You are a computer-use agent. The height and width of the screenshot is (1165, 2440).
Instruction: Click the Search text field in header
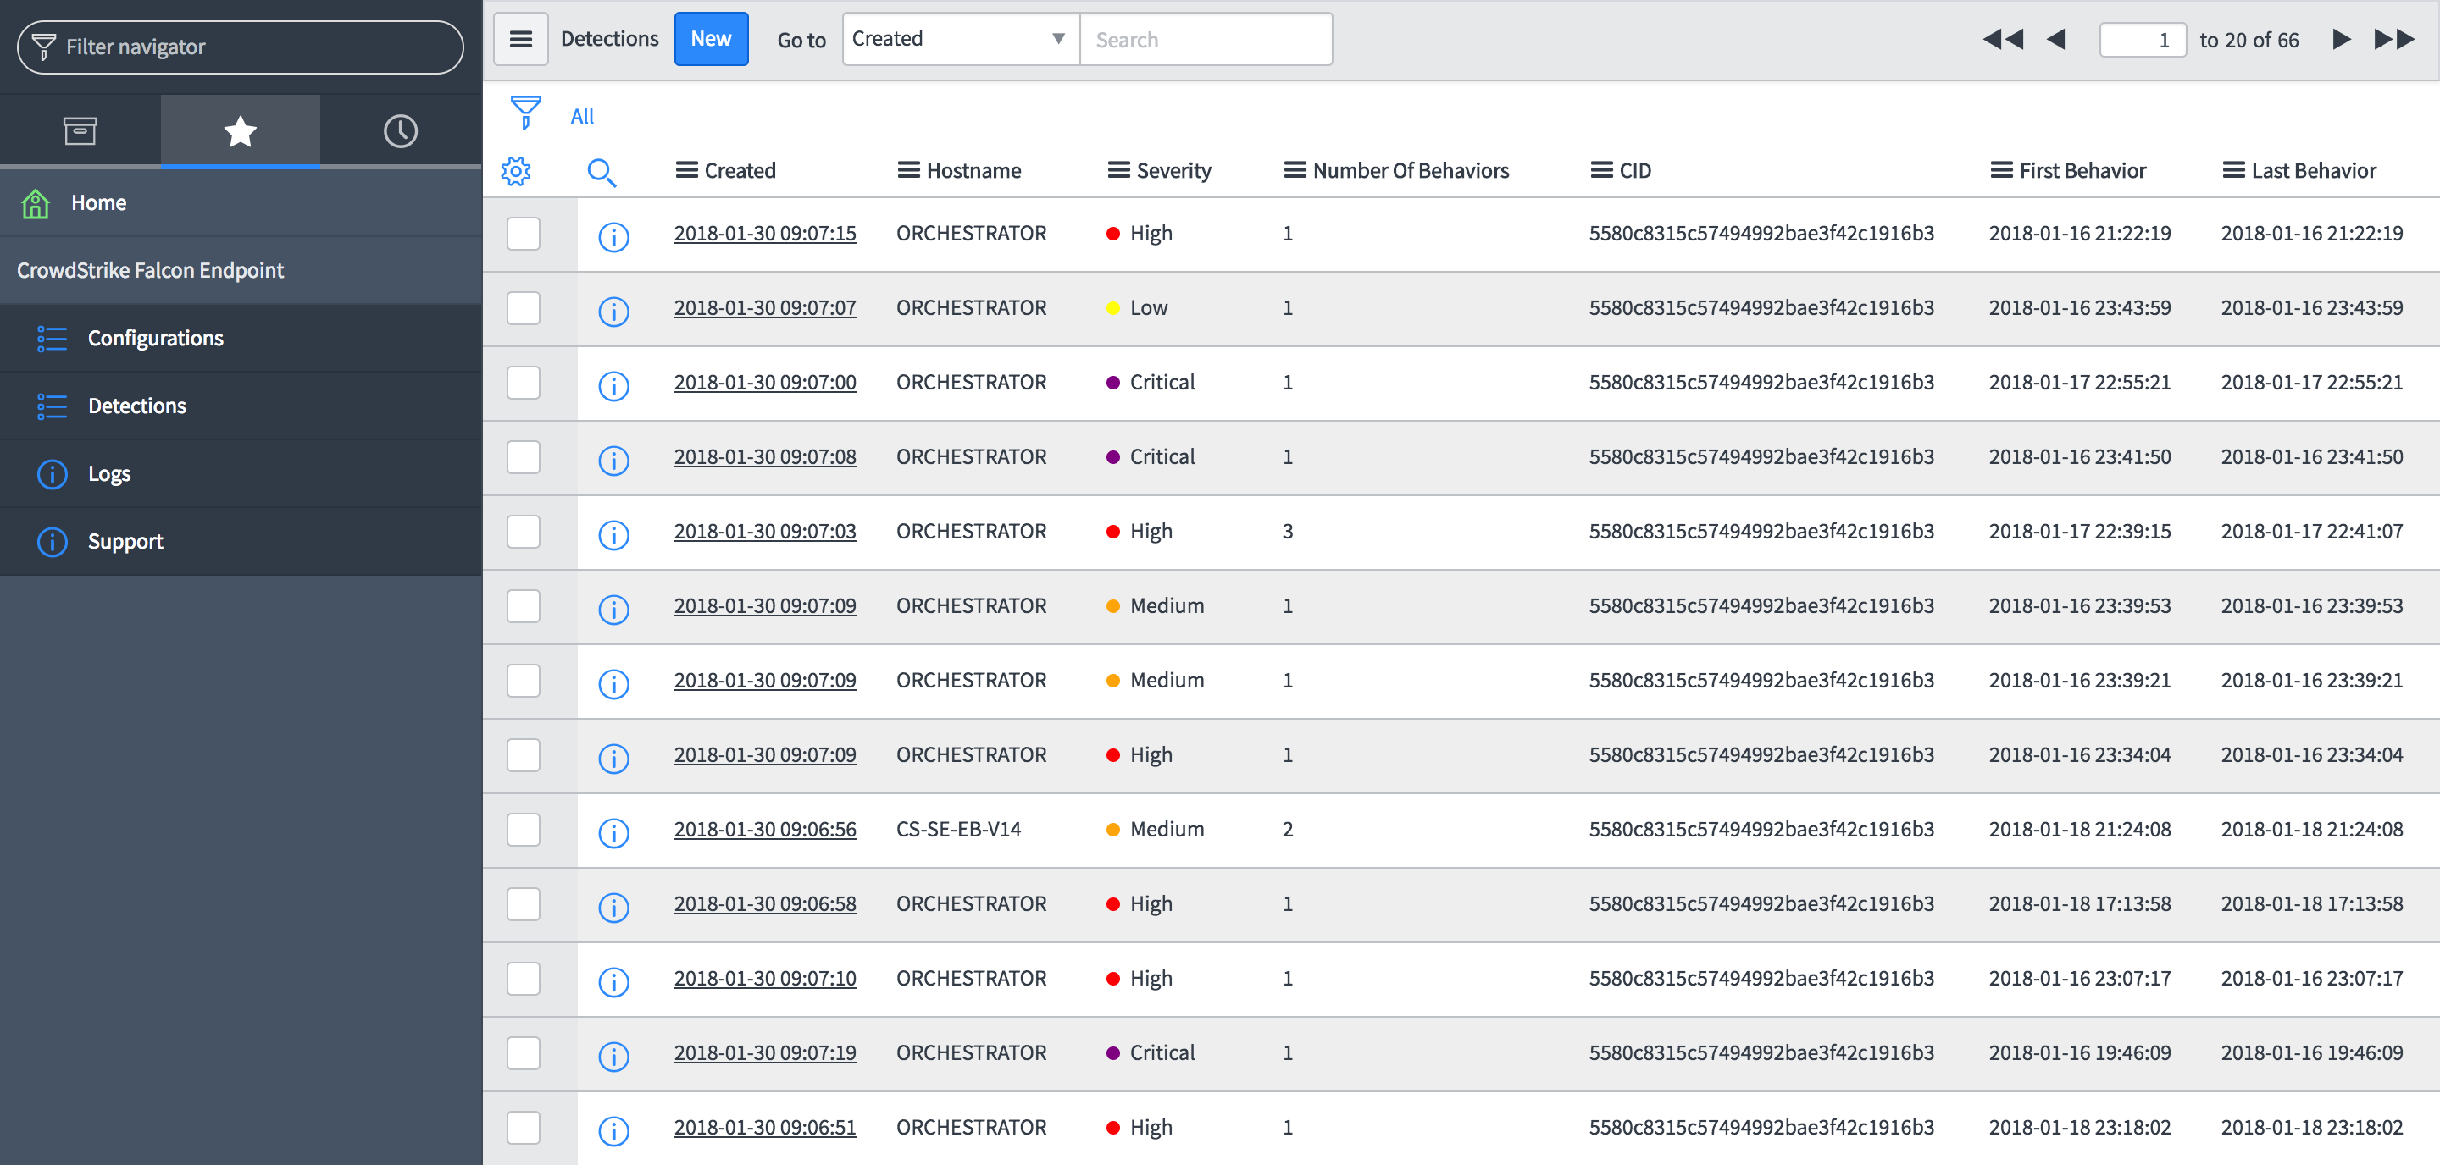tap(1205, 40)
